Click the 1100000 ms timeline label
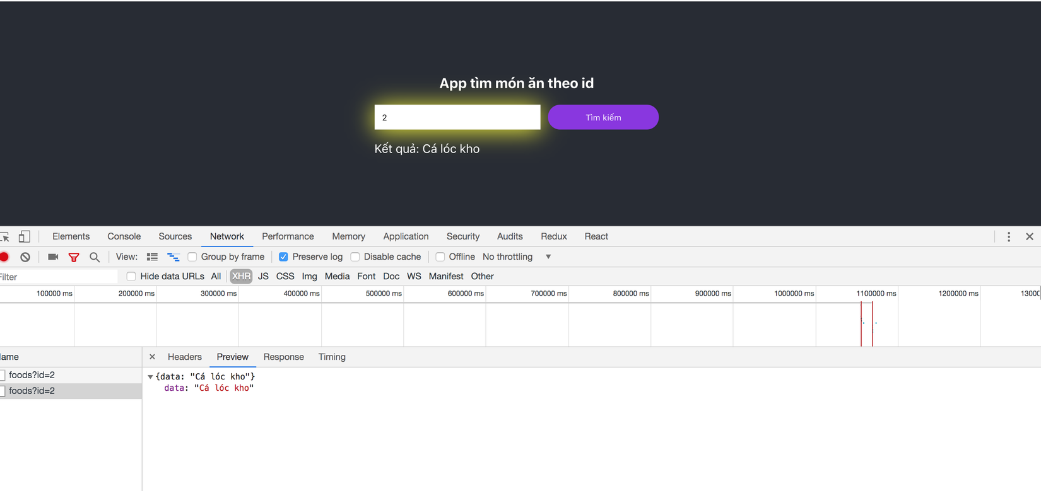The image size is (1041, 491). pos(876,294)
